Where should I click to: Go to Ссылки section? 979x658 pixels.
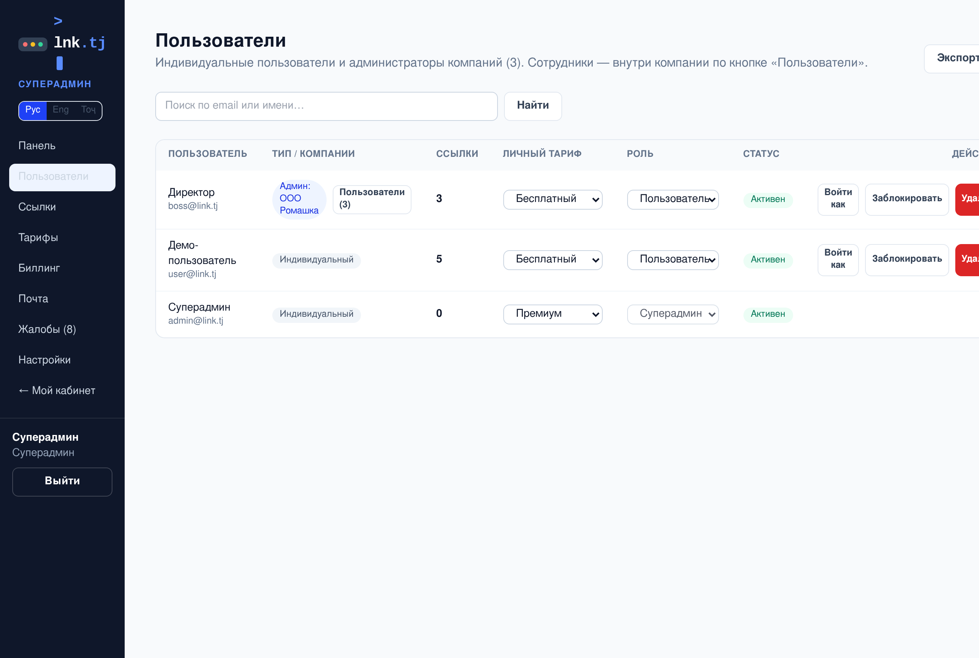pos(62,207)
